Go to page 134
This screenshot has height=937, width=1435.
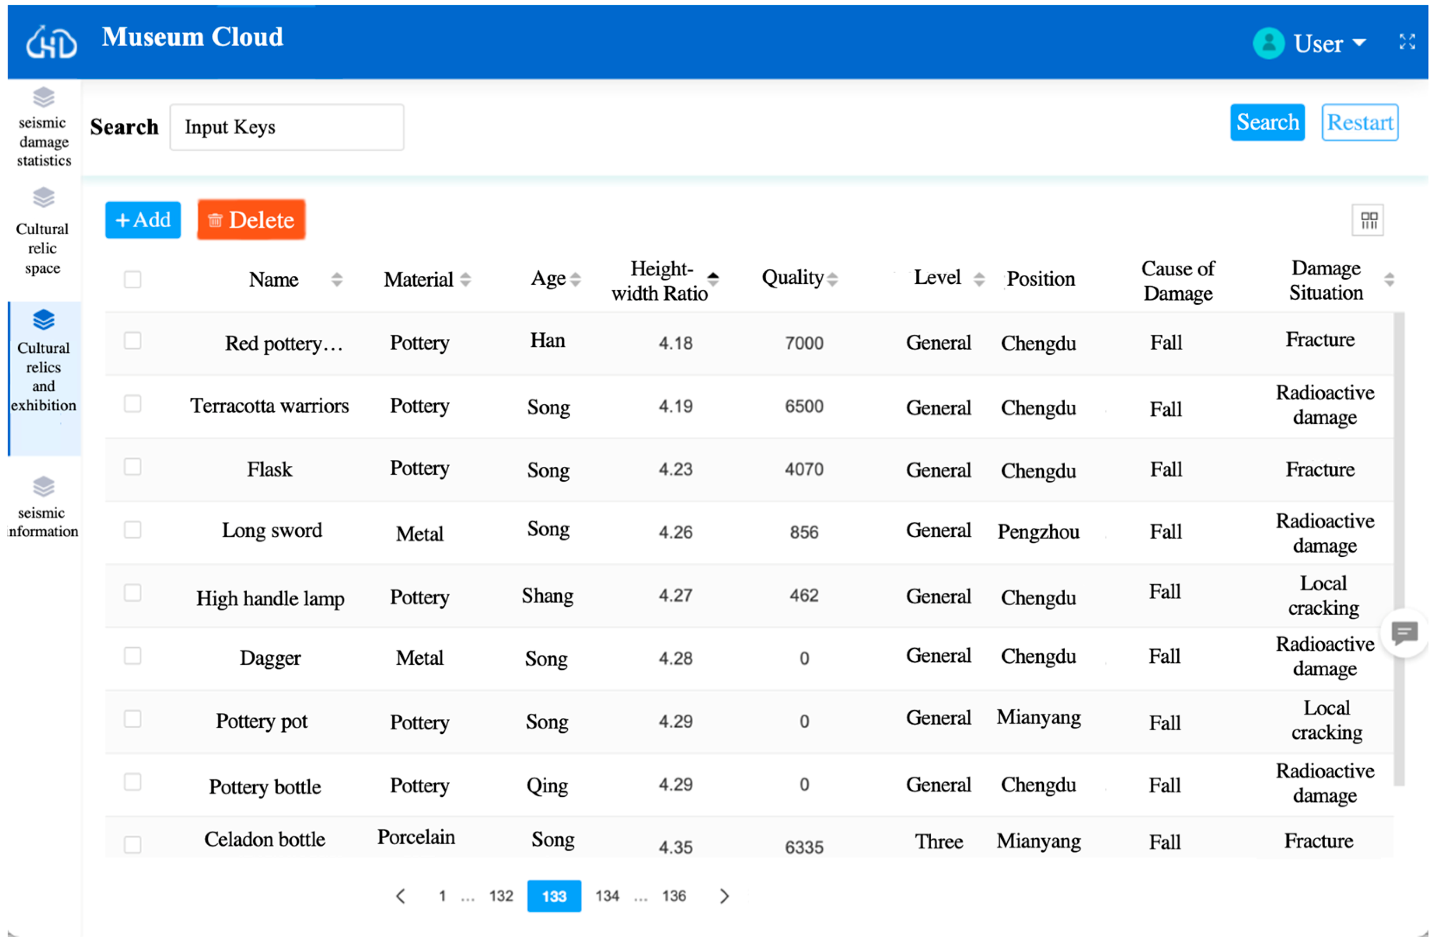pyautogui.click(x=607, y=896)
